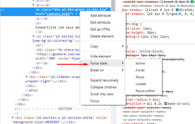
Task: Expand the div pi-sidebar-wrap element
Action: pos(26,77)
